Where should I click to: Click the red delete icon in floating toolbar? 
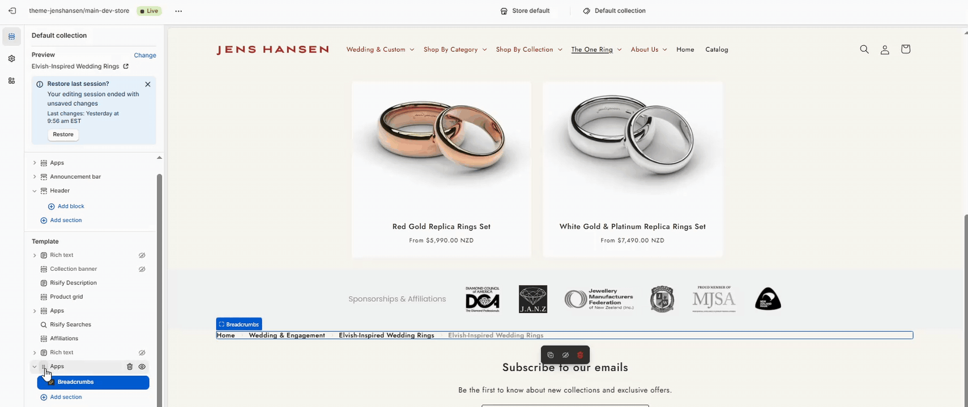pos(580,355)
